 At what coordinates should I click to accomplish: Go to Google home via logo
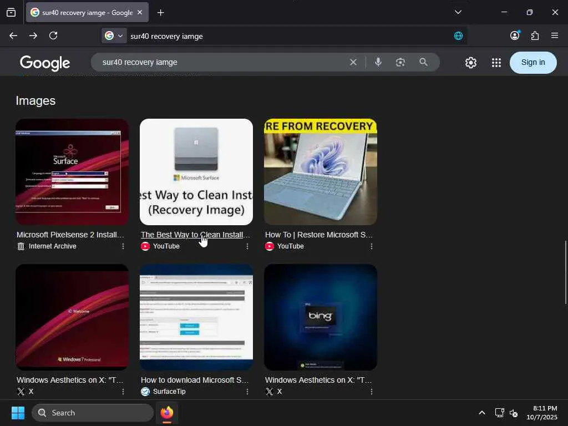(x=45, y=63)
